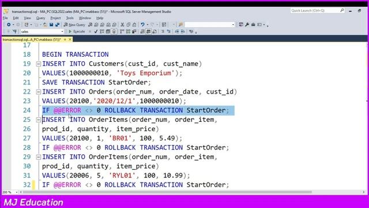Image resolution: width=369 pixels, height=208 pixels.
Task: Click the Decrease Indent icon
Action: coord(177,31)
